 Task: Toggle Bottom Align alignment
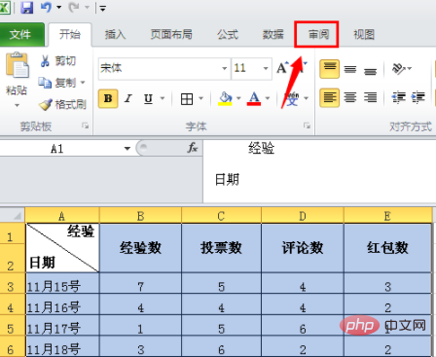coord(370,70)
